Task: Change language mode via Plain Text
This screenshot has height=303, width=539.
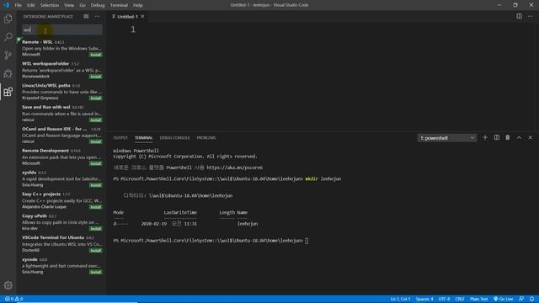Action: (478, 299)
